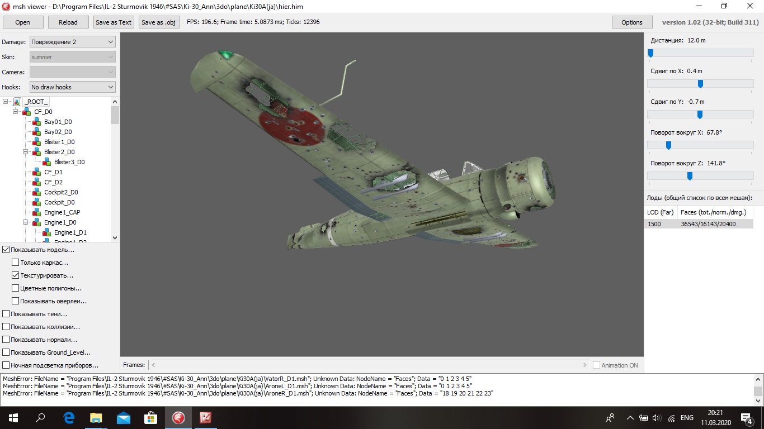The height and width of the screenshot is (429, 764).
Task: Open File Explorer from the taskbar
Action: (96, 417)
